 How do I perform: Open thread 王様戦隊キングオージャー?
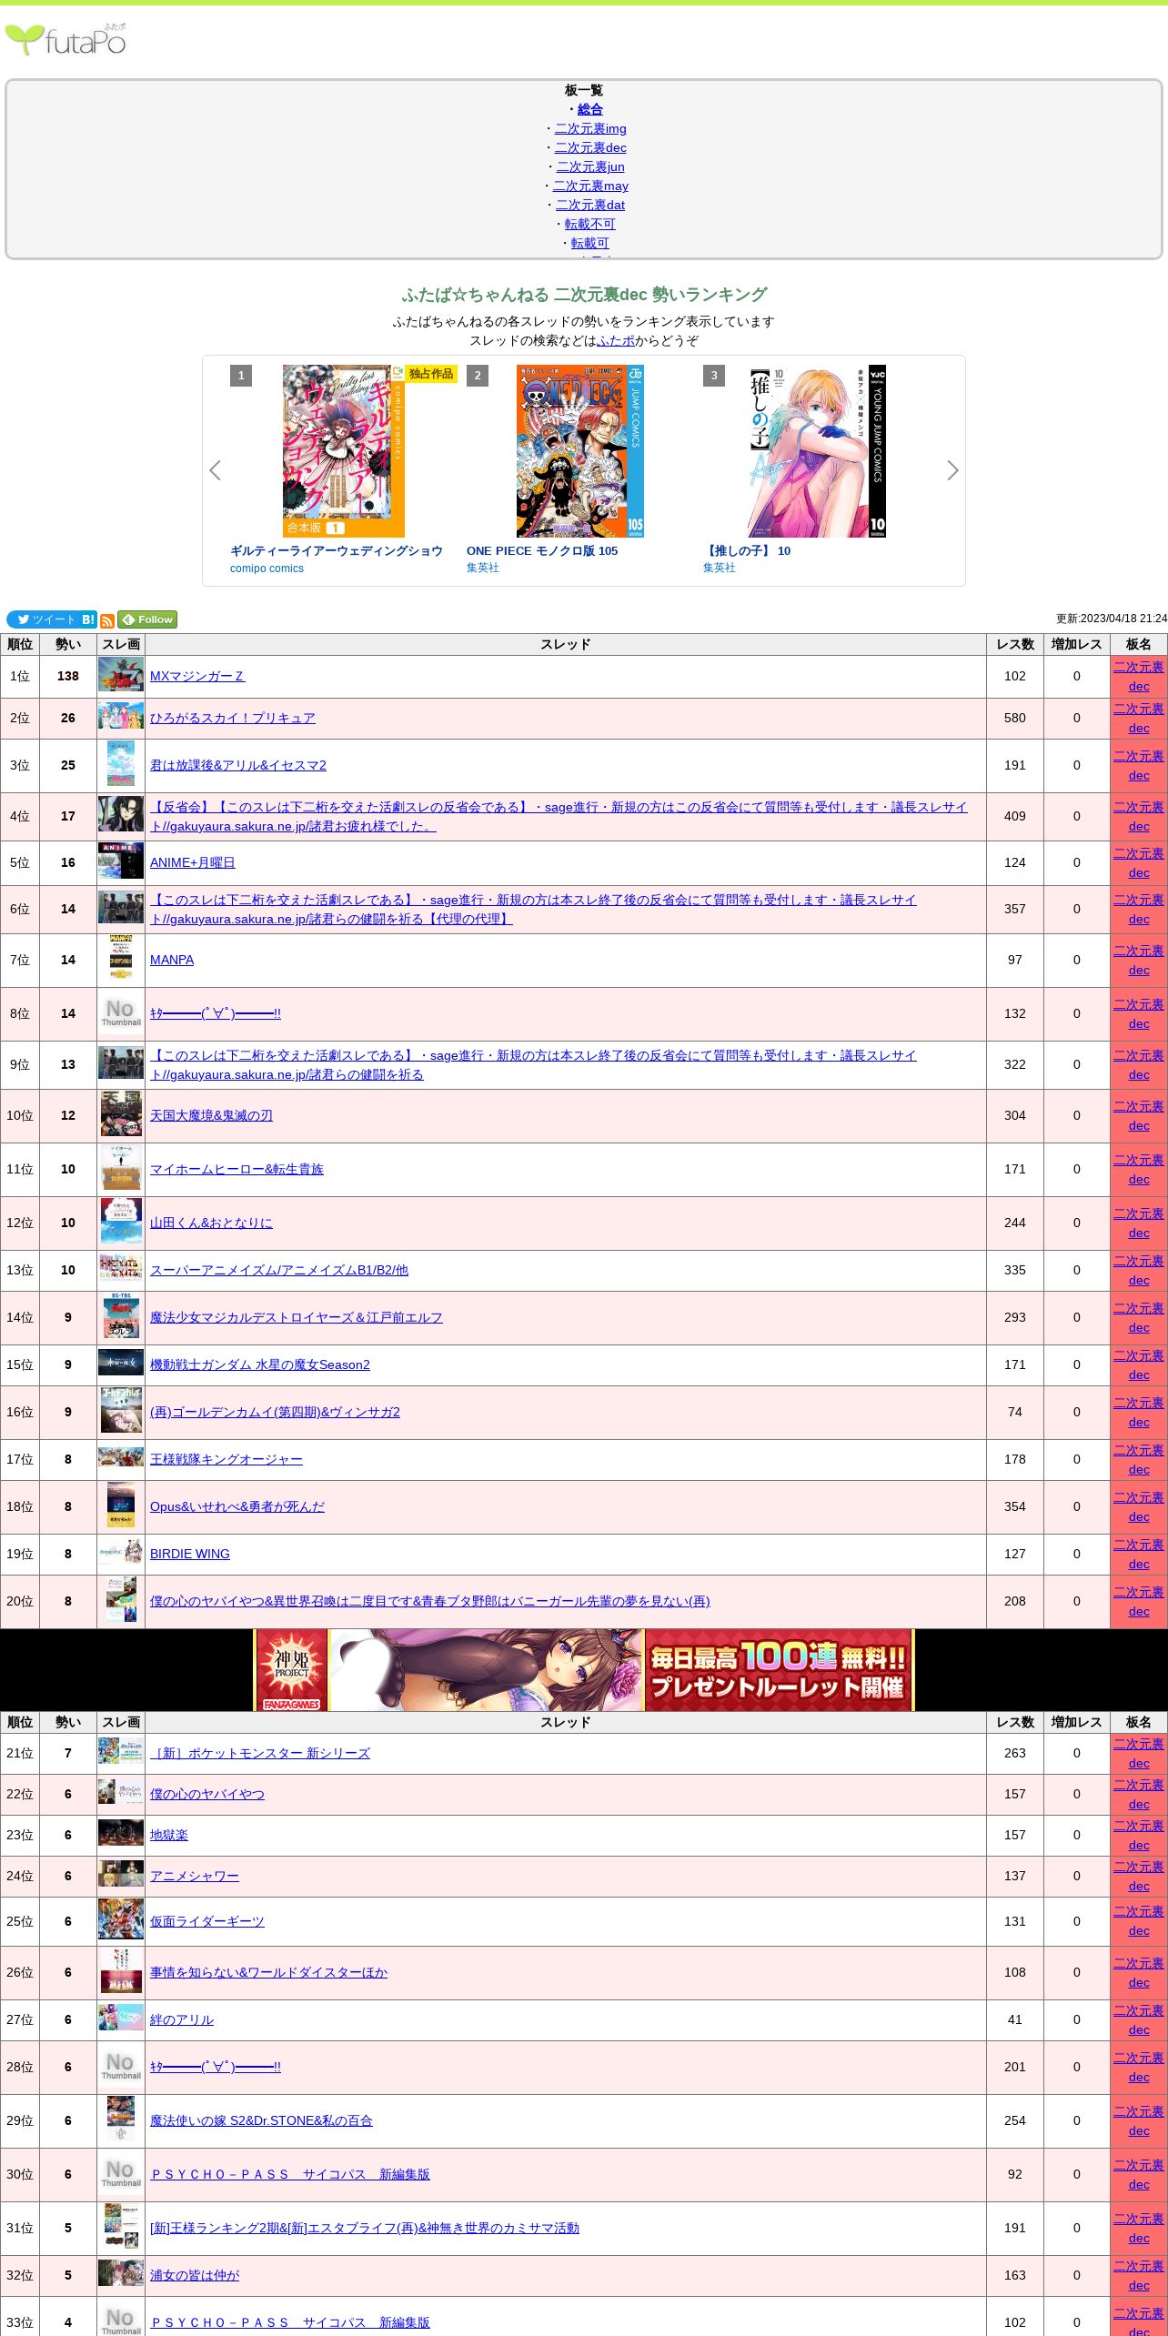click(x=227, y=1459)
